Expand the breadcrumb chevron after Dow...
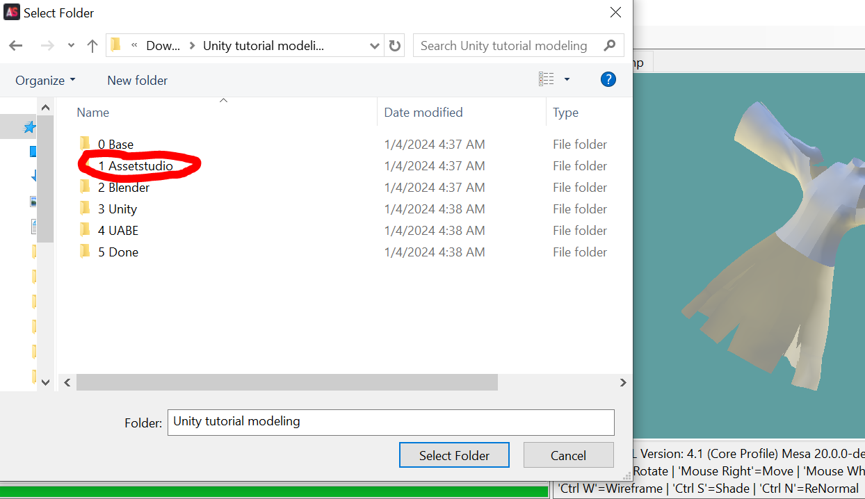 tap(192, 46)
